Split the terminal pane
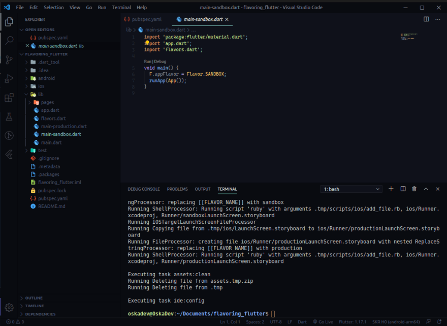This screenshot has width=447, height=326. 403,189
